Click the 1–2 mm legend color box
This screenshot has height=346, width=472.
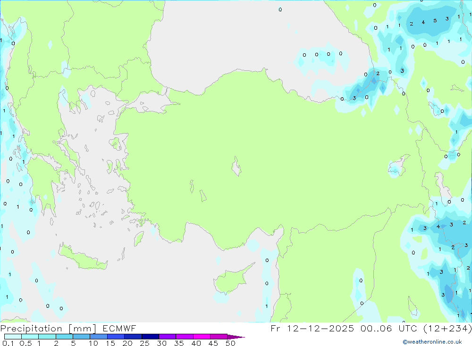pyautogui.click(x=47, y=337)
